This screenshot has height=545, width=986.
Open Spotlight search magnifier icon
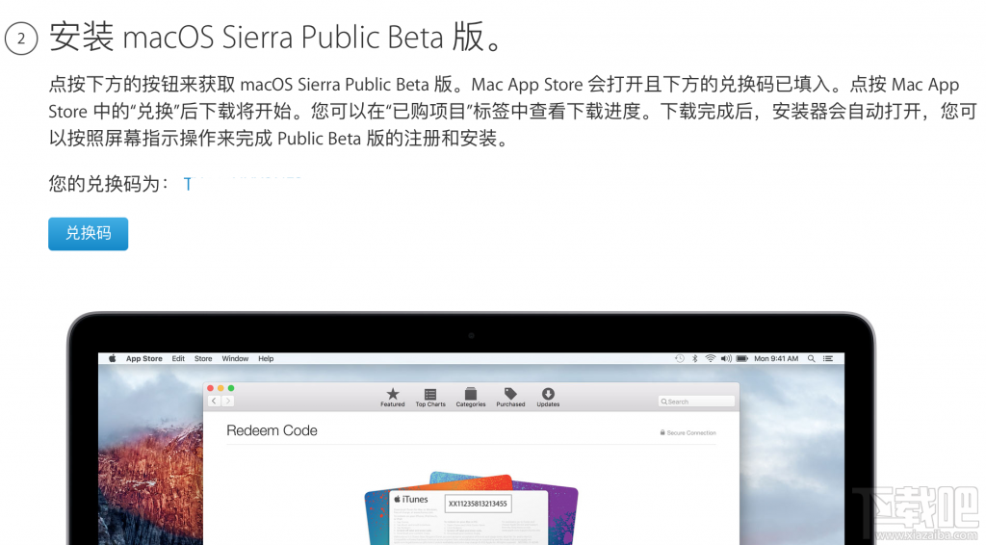811,358
